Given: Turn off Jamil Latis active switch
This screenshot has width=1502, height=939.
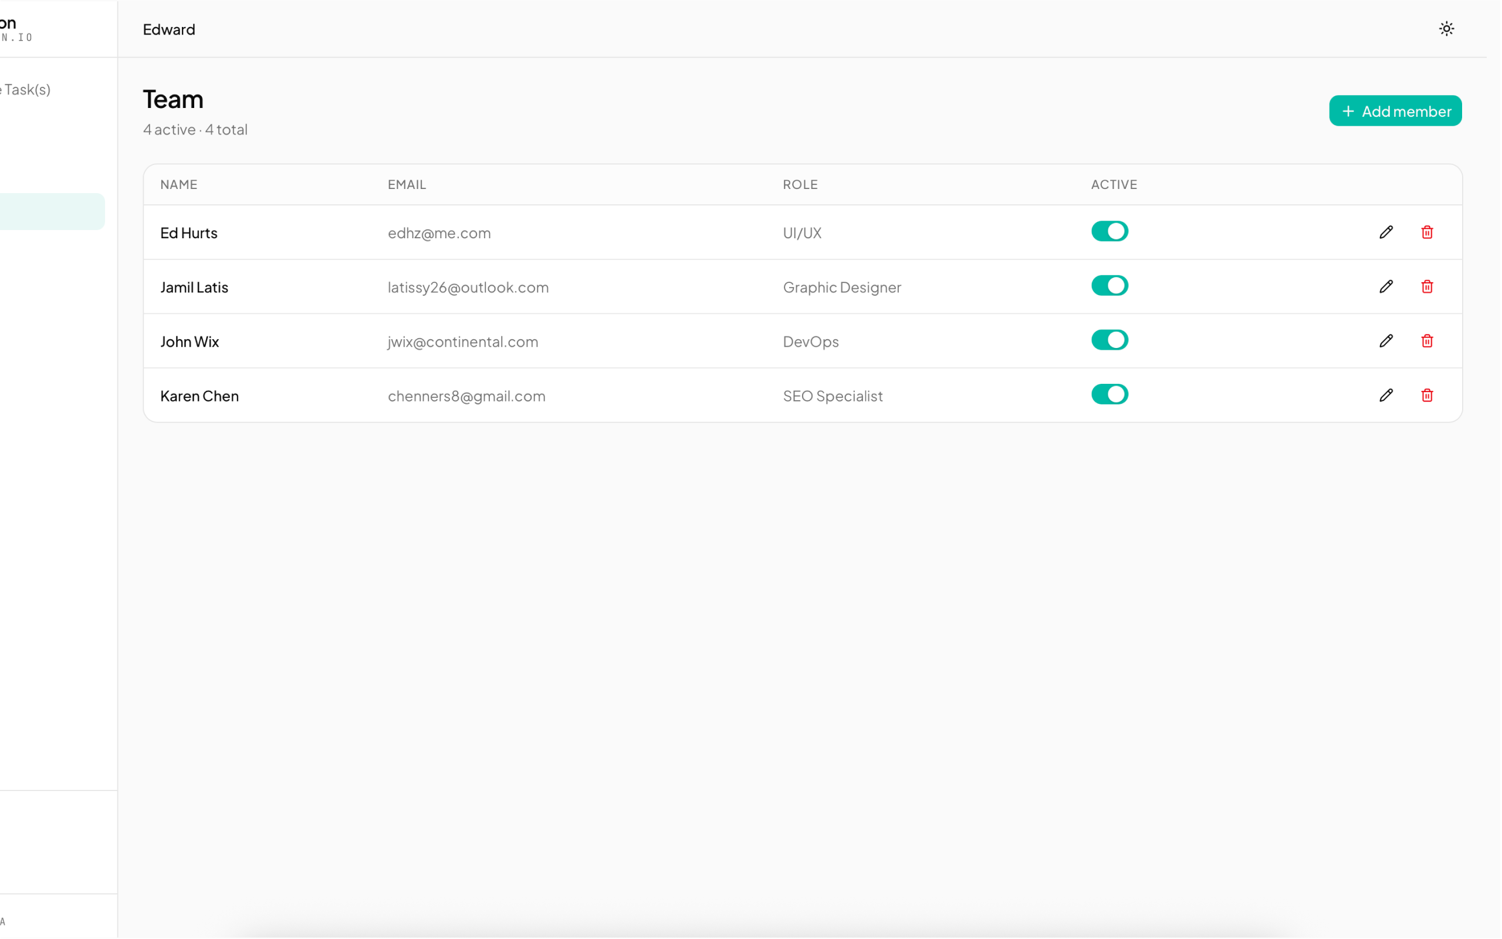Looking at the screenshot, I should (x=1109, y=286).
